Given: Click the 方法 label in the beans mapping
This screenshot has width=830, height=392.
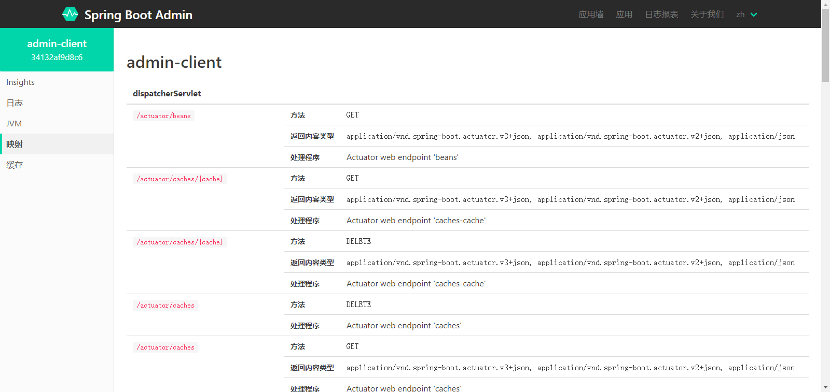Looking at the screenshot, I should (298, 115).
